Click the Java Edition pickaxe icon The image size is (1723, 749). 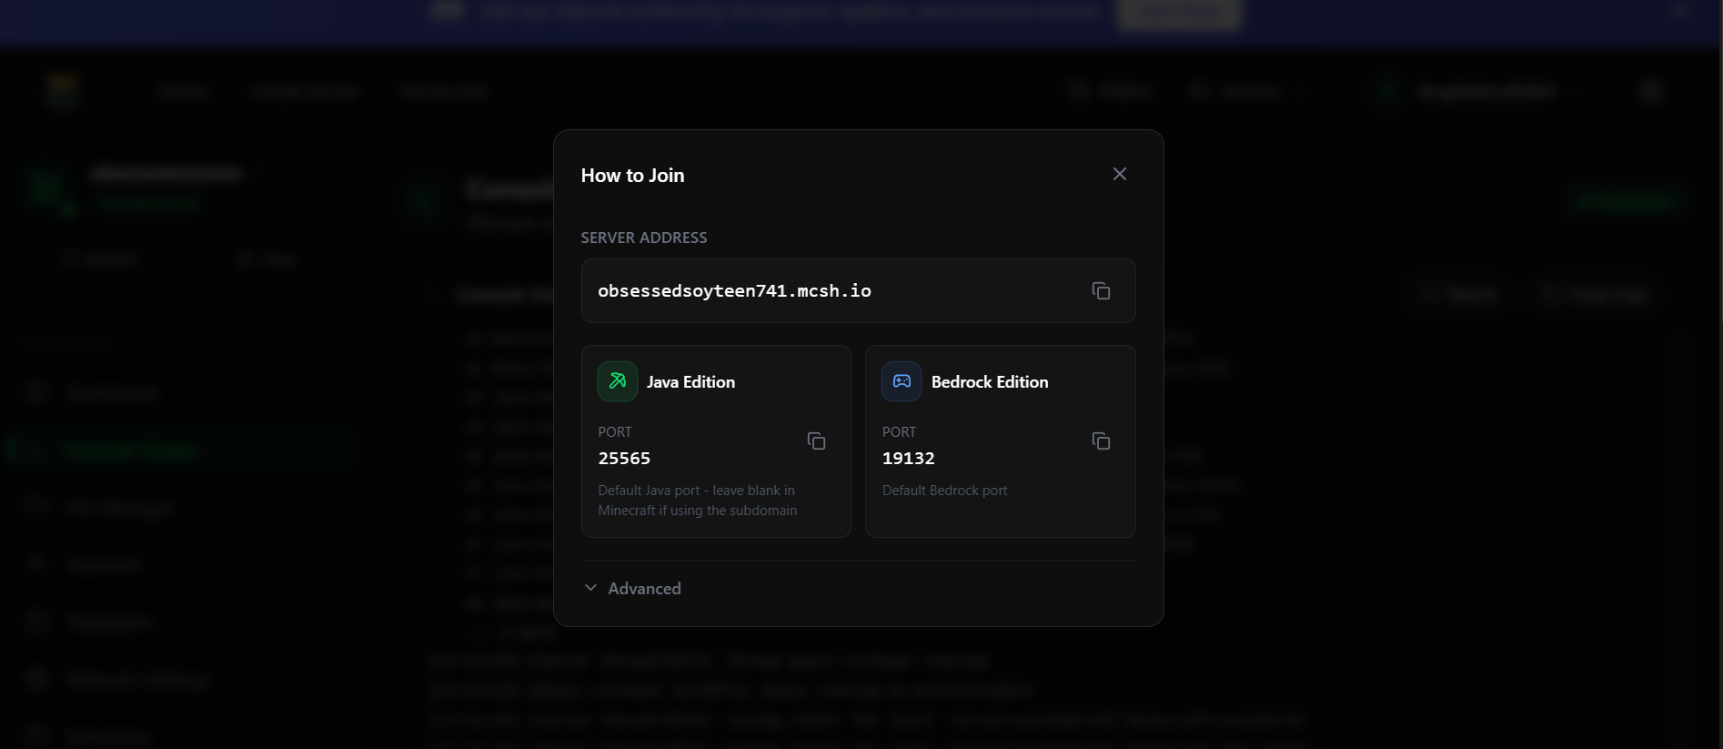(x=618, y=381)
